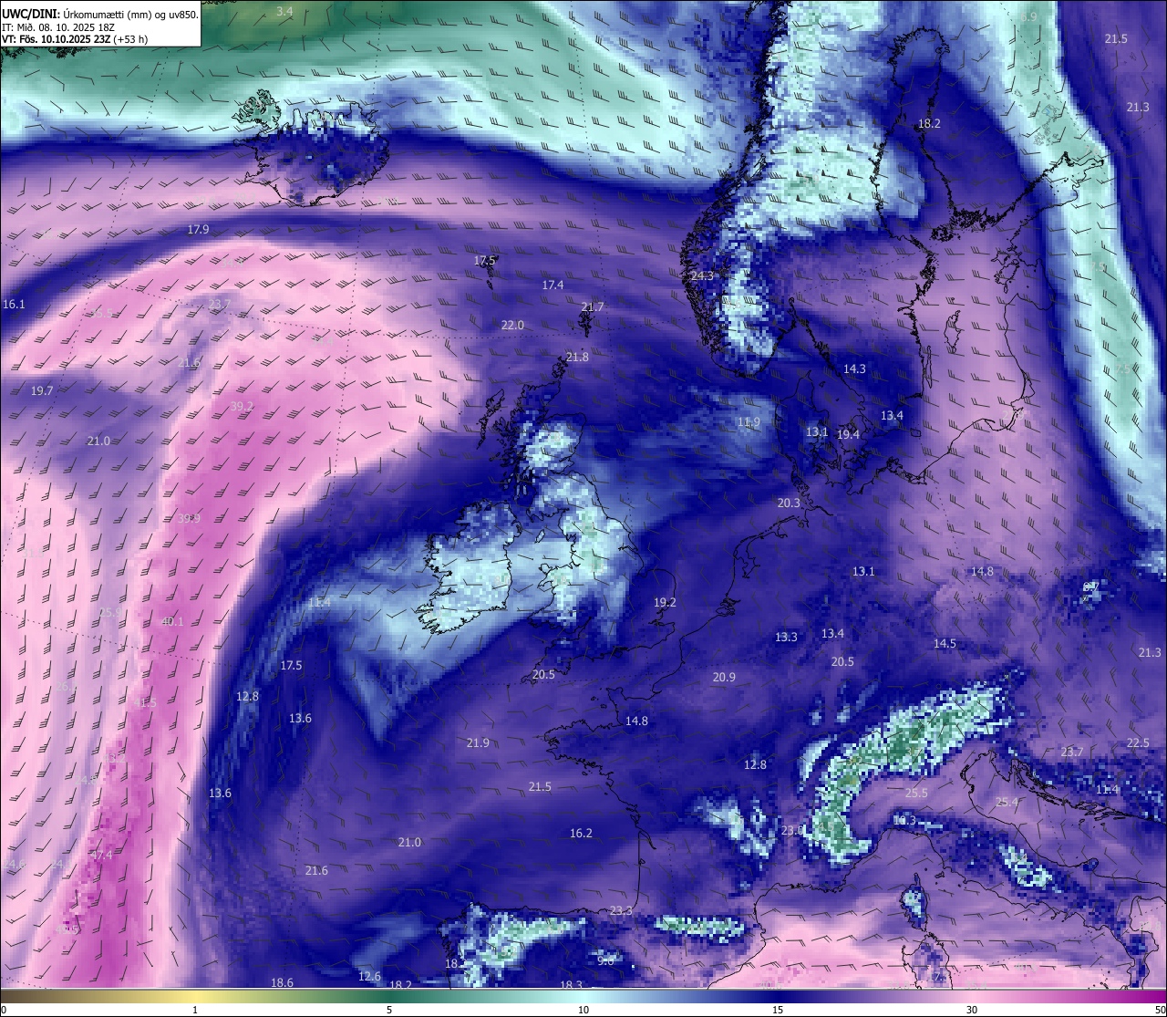Click the color scale label 50
Viewport: 1167px width, 1017px height.
pos(1160,1010)
